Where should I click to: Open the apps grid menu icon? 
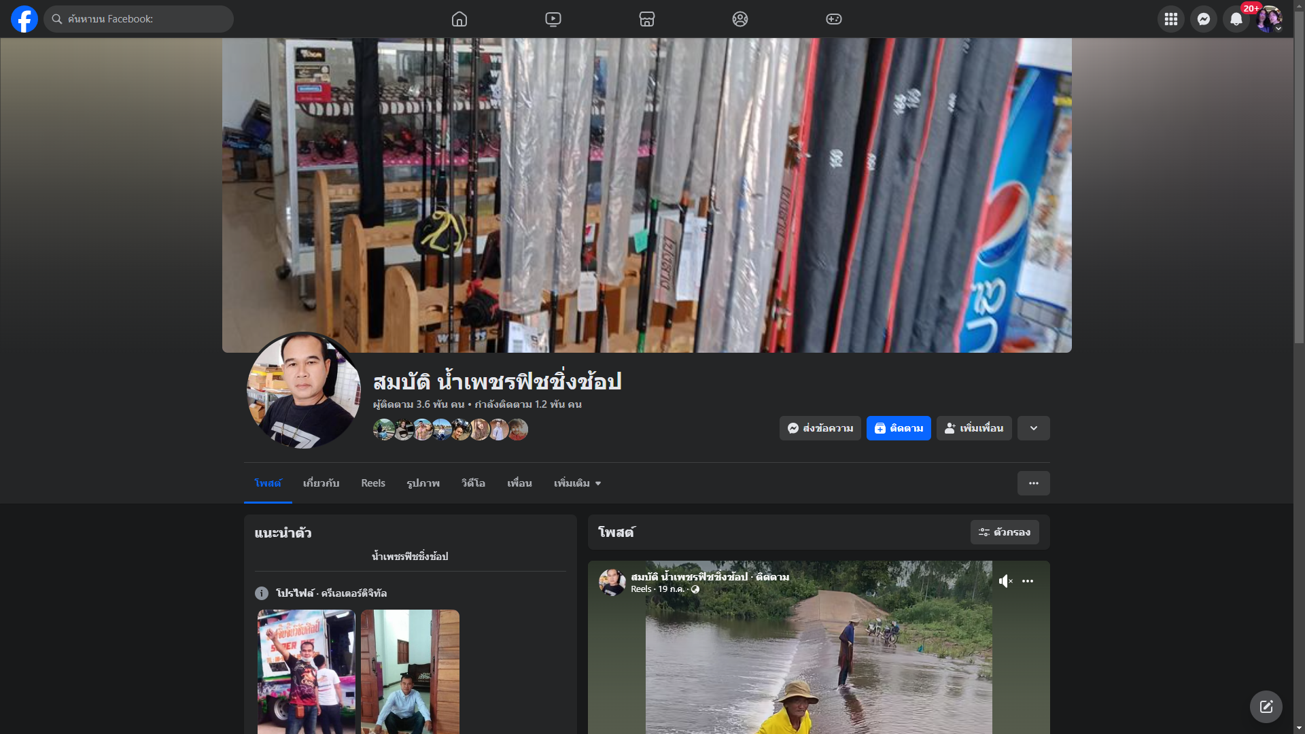[1170, 19]
